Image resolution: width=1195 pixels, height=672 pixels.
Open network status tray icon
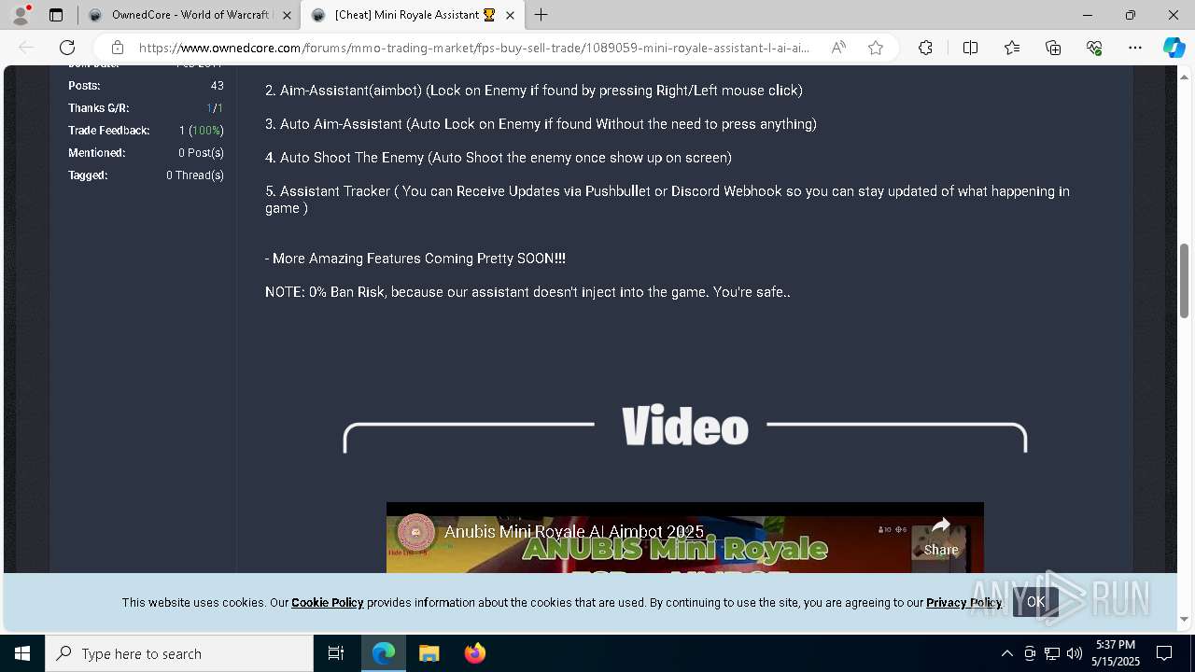coord(1052,653)
